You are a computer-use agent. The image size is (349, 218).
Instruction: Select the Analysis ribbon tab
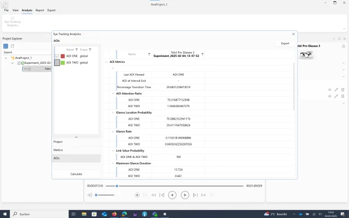pyautogui.click(x=27, y=10)
